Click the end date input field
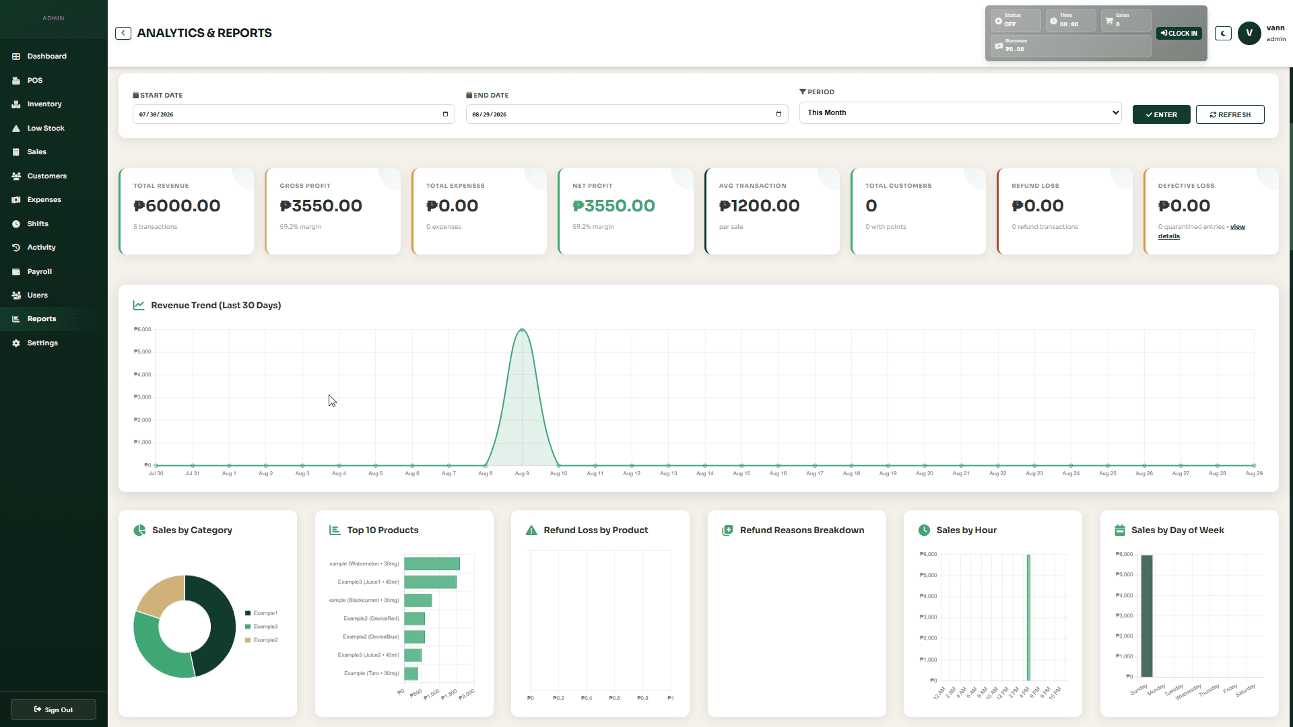 coord(627,114)
